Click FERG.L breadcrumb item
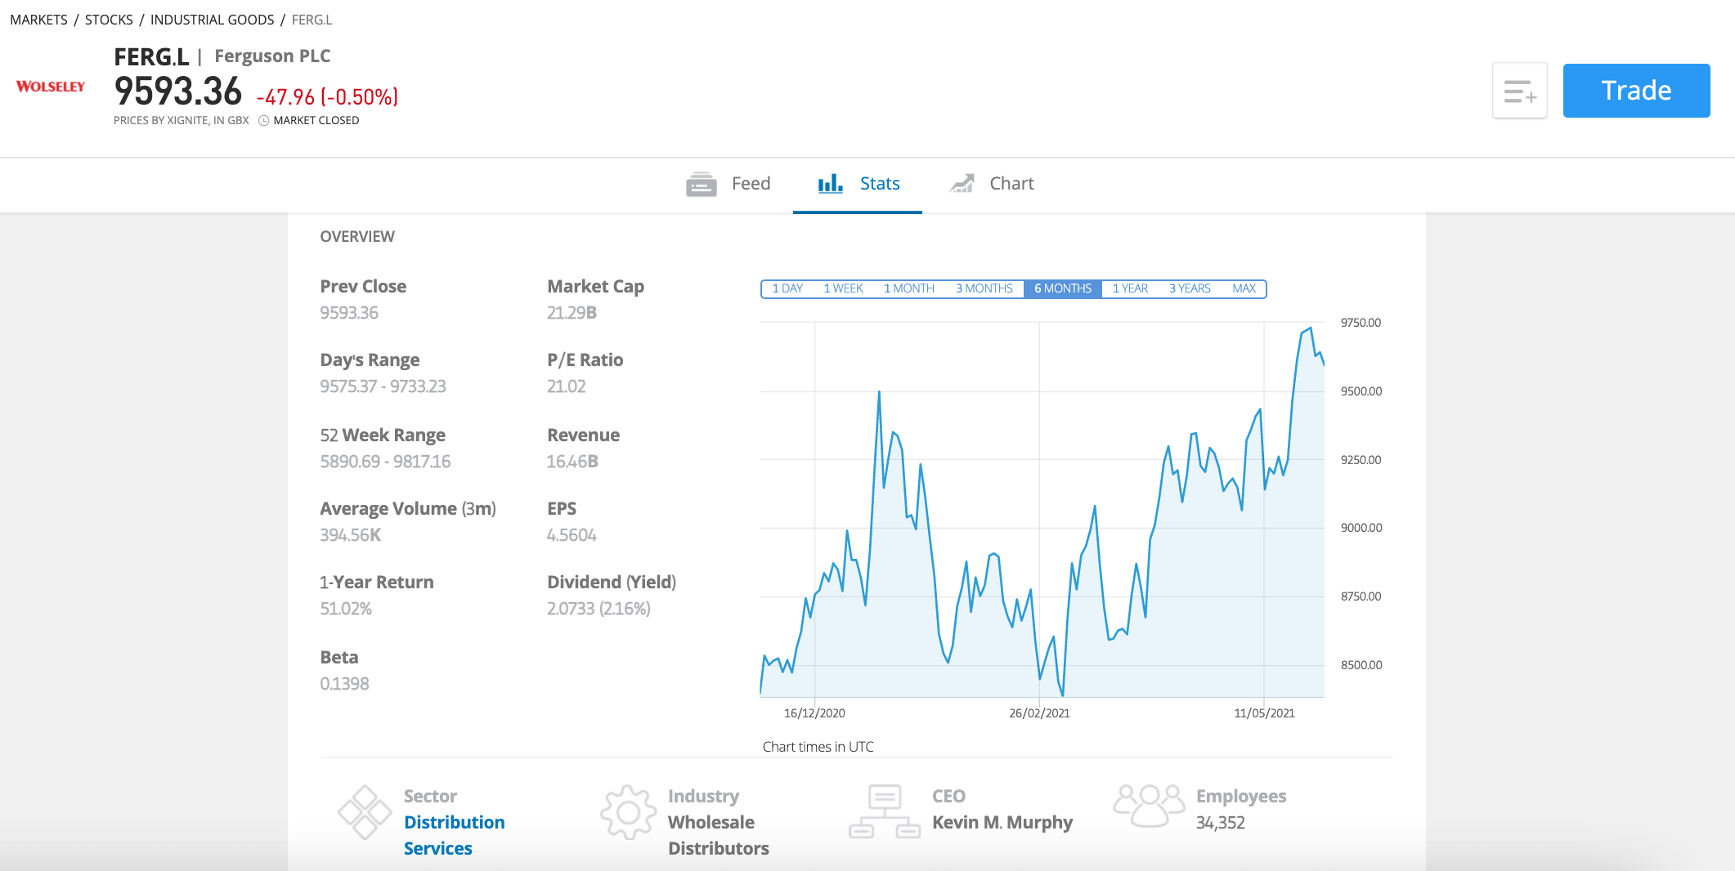 [312, 20]
